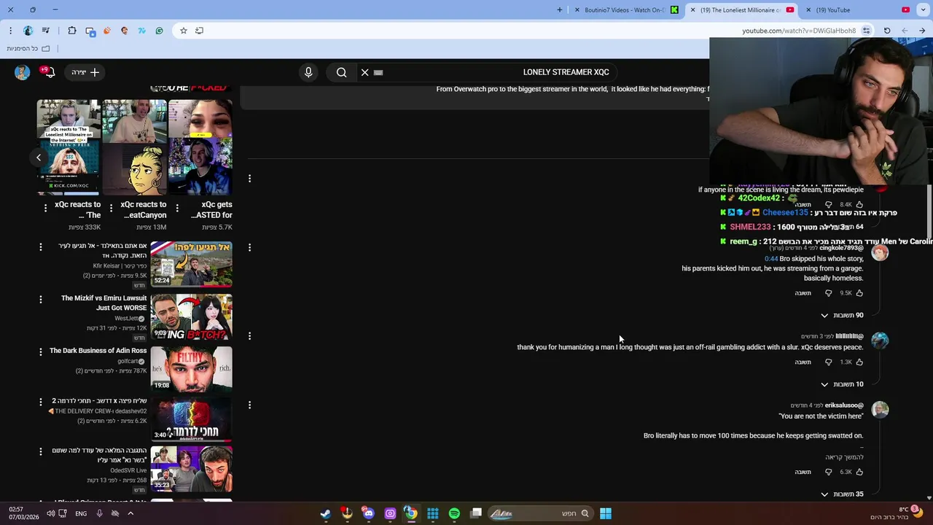This screenshot has width=933, height=525.
Task: Open the Chrome three-dot menu
Action: coord(10,31)
